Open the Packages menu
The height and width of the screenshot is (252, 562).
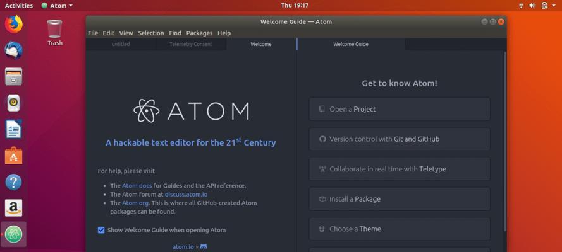pyautogui.click(x=199, y=33)
